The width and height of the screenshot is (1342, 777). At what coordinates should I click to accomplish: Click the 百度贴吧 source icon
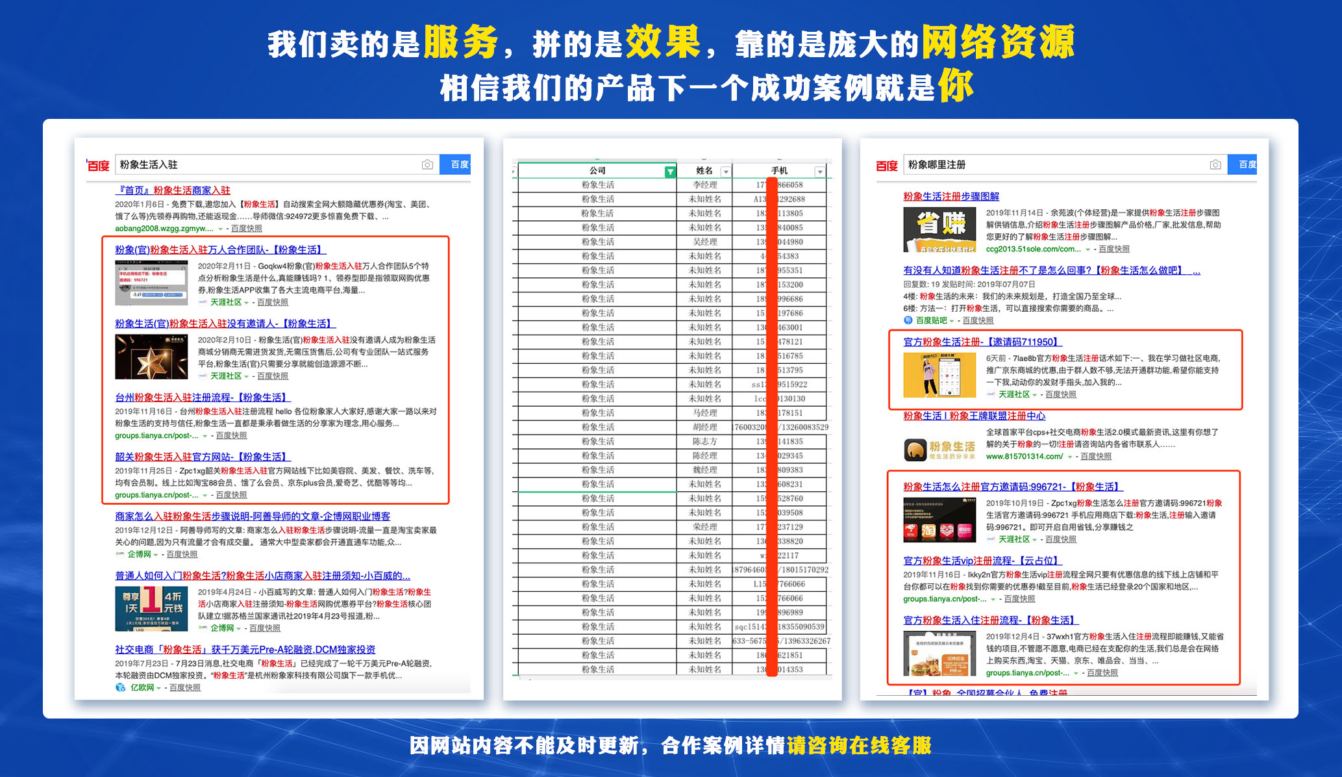908,320
